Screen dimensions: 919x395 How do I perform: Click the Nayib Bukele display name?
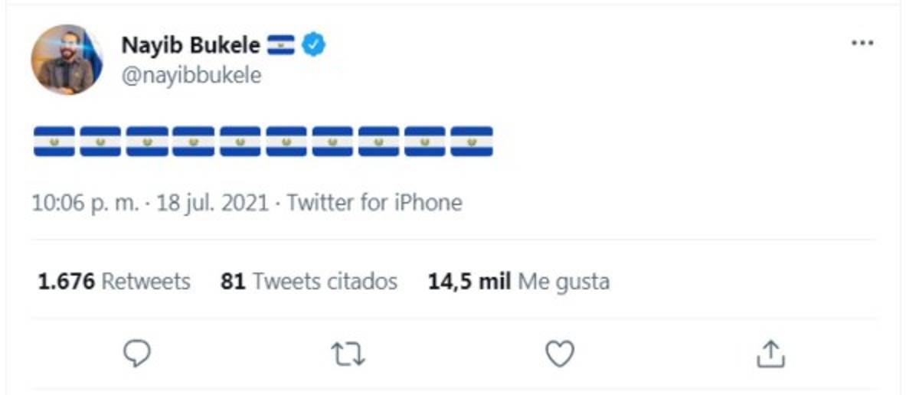tap(190, 46)
